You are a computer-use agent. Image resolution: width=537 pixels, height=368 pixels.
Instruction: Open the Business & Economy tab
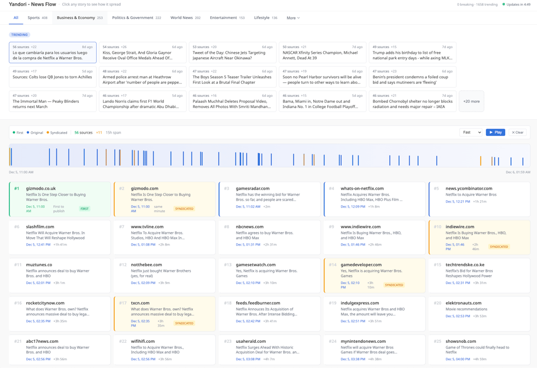79,18
